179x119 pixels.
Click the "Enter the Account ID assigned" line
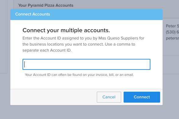[x=57, y=38]
